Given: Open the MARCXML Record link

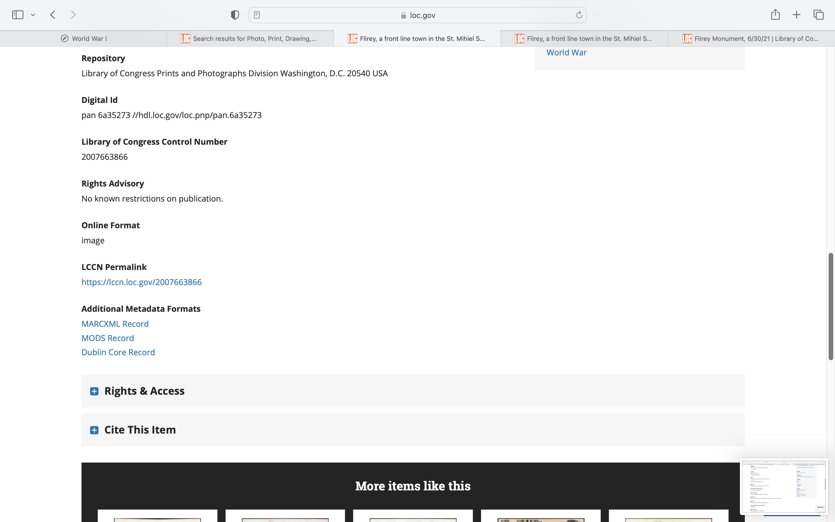Looking at the screenshot, I should (115, 324).
